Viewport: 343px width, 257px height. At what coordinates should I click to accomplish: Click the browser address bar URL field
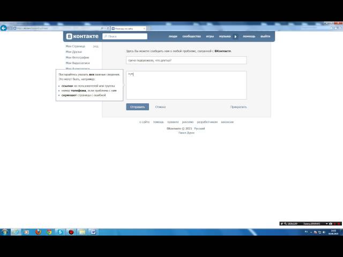tap(57, 28)
